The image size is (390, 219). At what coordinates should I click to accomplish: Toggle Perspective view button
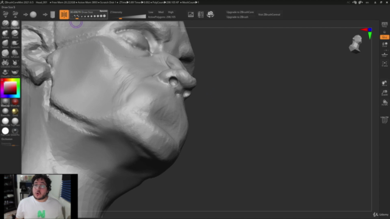click(x=385, y=24)
